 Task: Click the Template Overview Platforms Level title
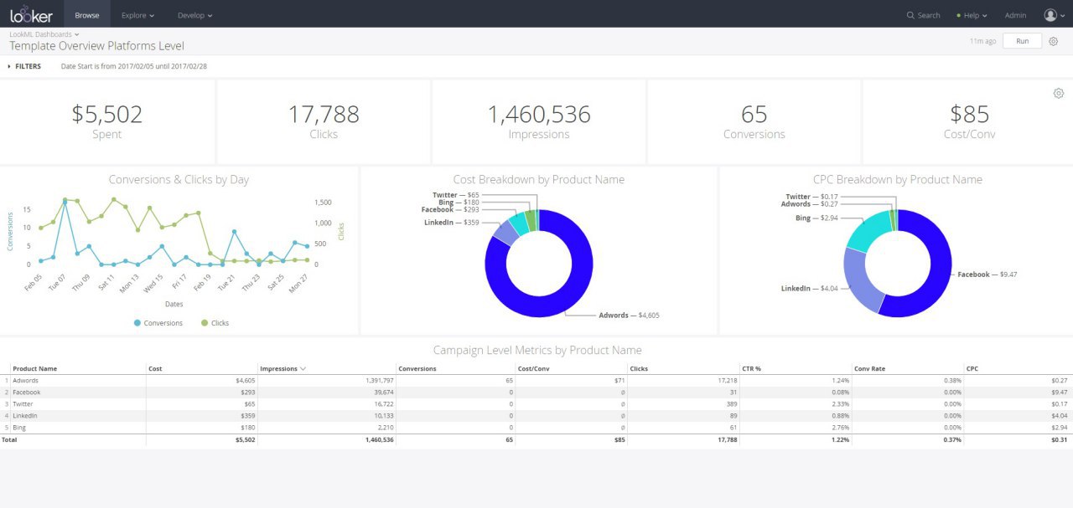point(96,47)
